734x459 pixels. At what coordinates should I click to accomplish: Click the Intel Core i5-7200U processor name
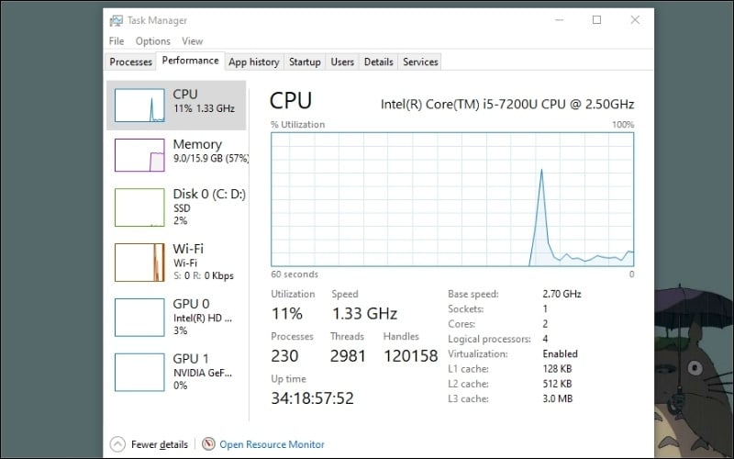pos(507,104)
